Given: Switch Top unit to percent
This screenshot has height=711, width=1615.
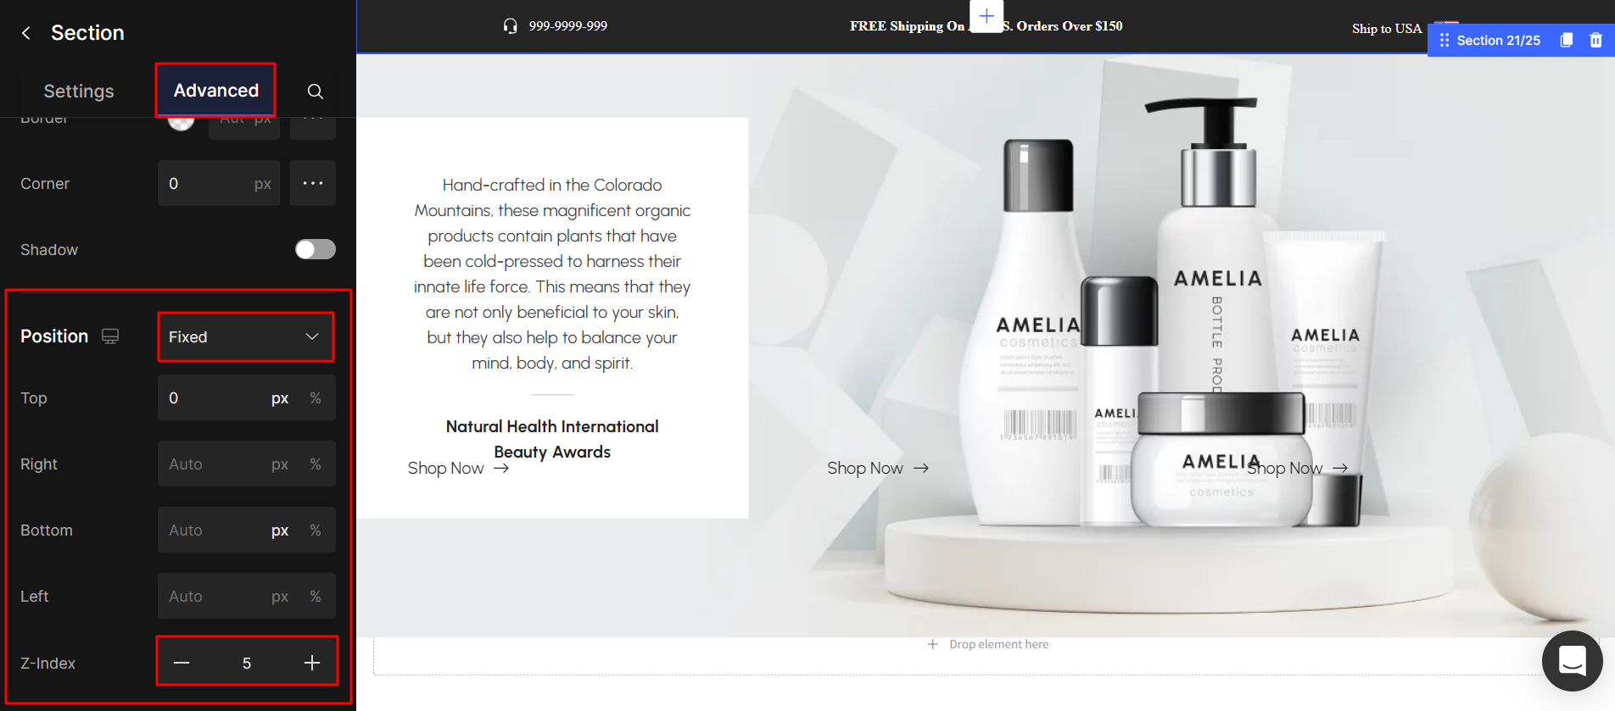Looking at the screenshot, I should click(316, 398).
